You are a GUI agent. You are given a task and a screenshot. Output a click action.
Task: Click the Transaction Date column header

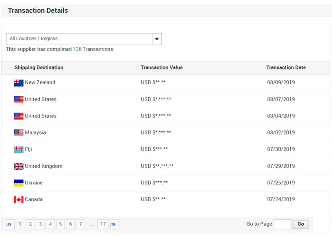tap(286, 68)
